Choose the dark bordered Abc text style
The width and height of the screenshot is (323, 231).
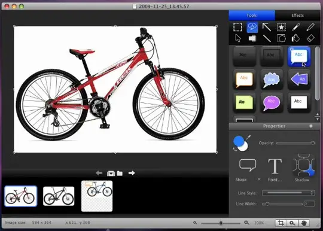pyautogui.click(x=272, y=56)
